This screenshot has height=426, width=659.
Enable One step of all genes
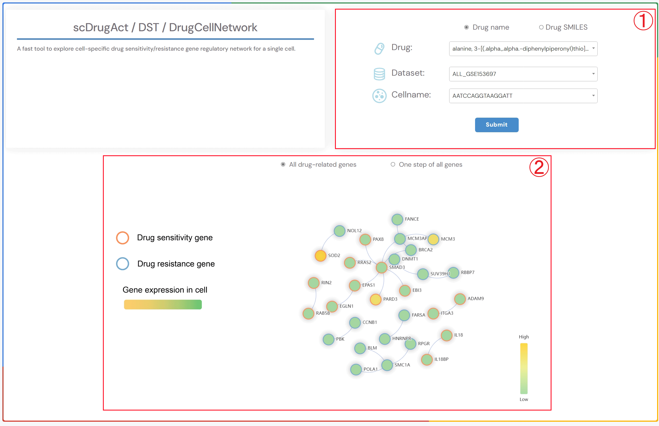[x=393, y=165]
